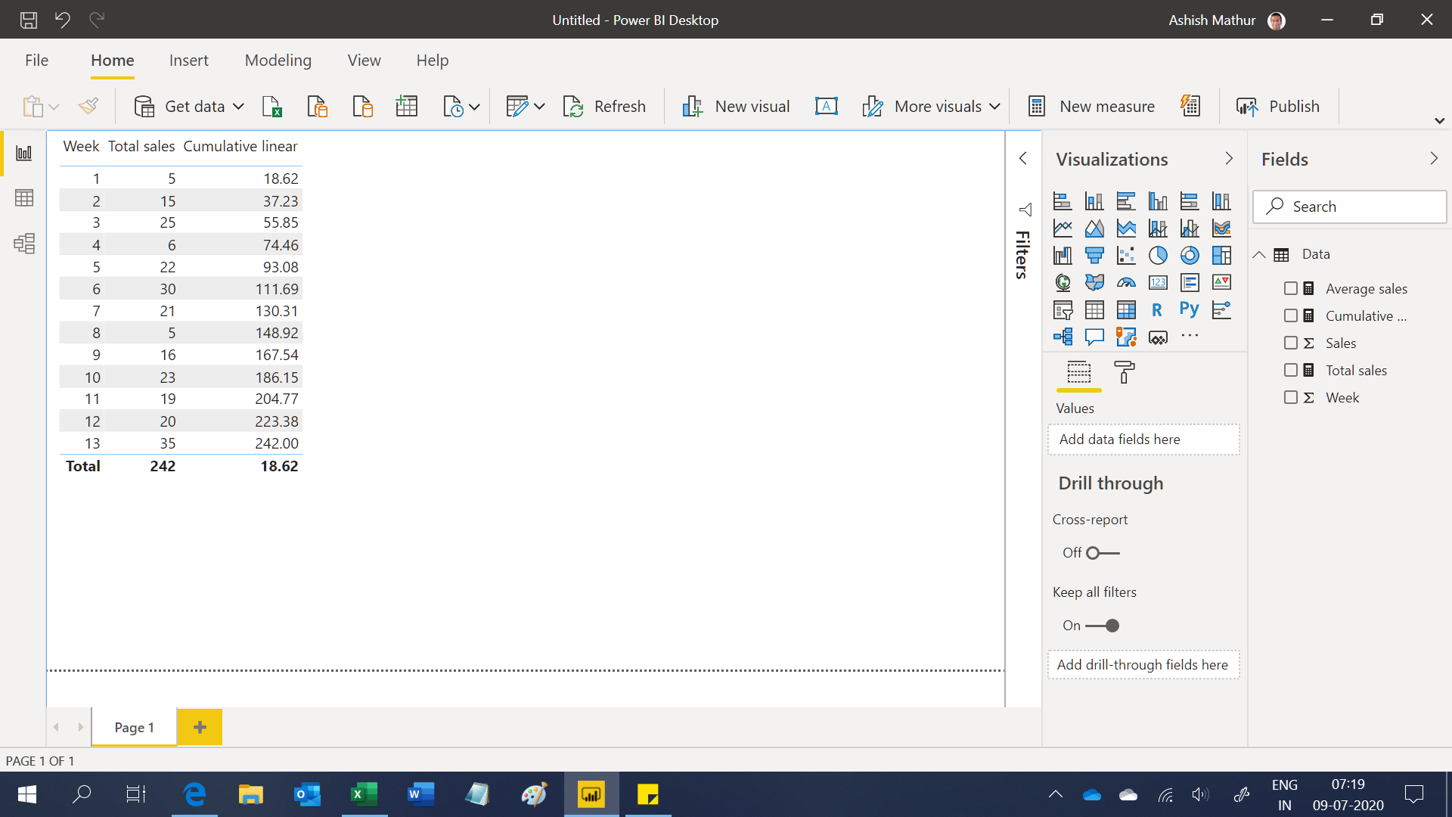This screenshot has width=1452, height=817.
Task: Open the Recent sources dropdown arrow
Action: tap(474, 107)
